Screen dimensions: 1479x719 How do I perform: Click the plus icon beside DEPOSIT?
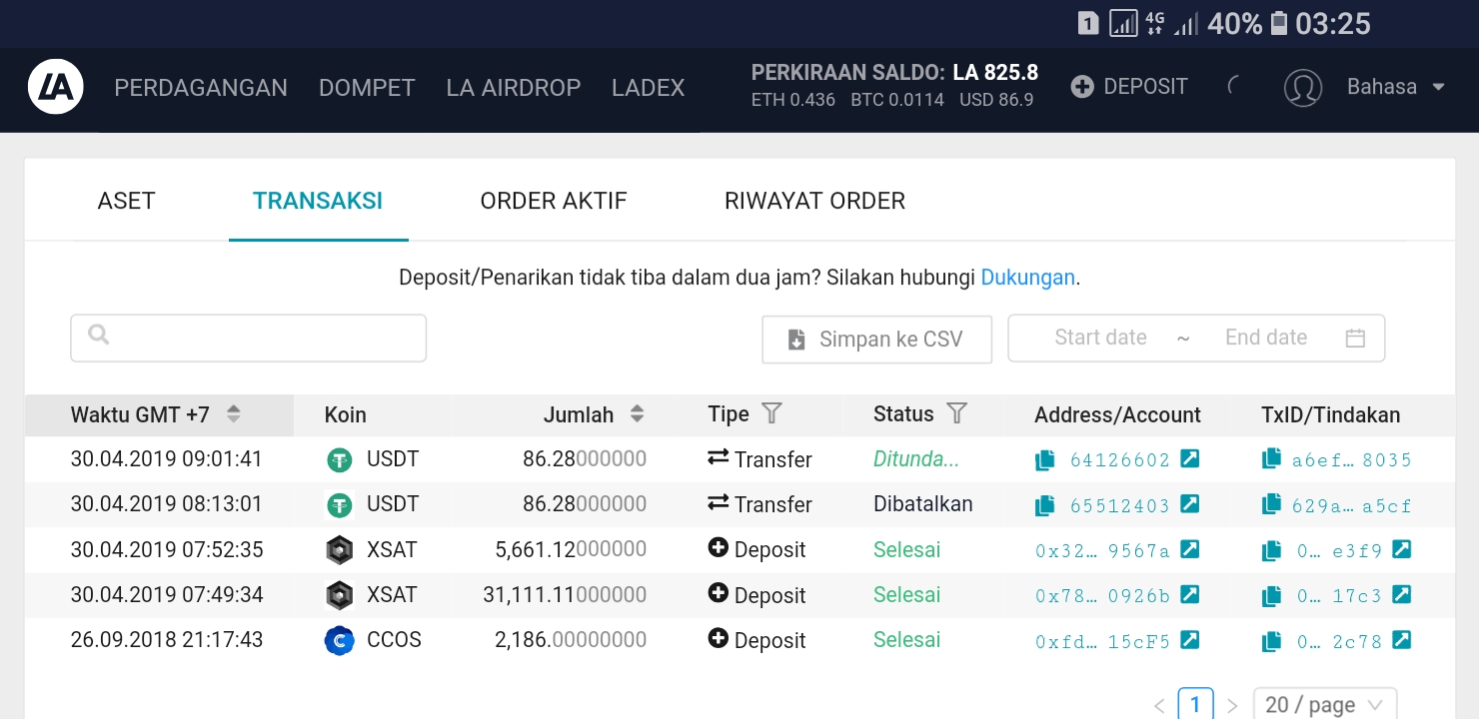1081,87
